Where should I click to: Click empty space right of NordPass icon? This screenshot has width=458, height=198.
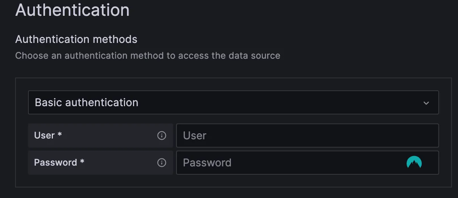point(431,163)
